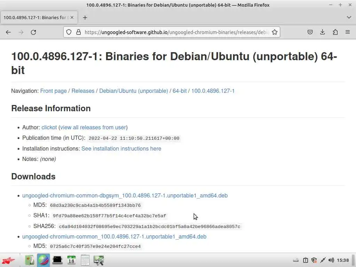Open the Pocket save icon
The width and height of the screenshot is (356, 267).
click(x=310, y=32)
